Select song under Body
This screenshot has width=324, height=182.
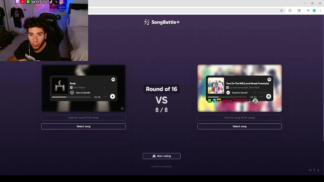tap(84, 126)
